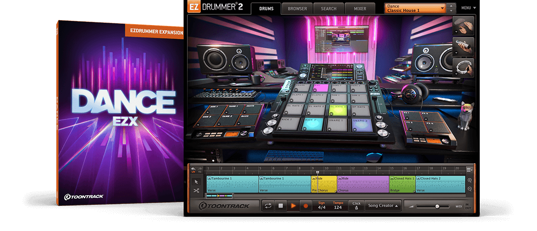Select the scissors split tool
Screen dimensions: 537x231
(196, 190)
